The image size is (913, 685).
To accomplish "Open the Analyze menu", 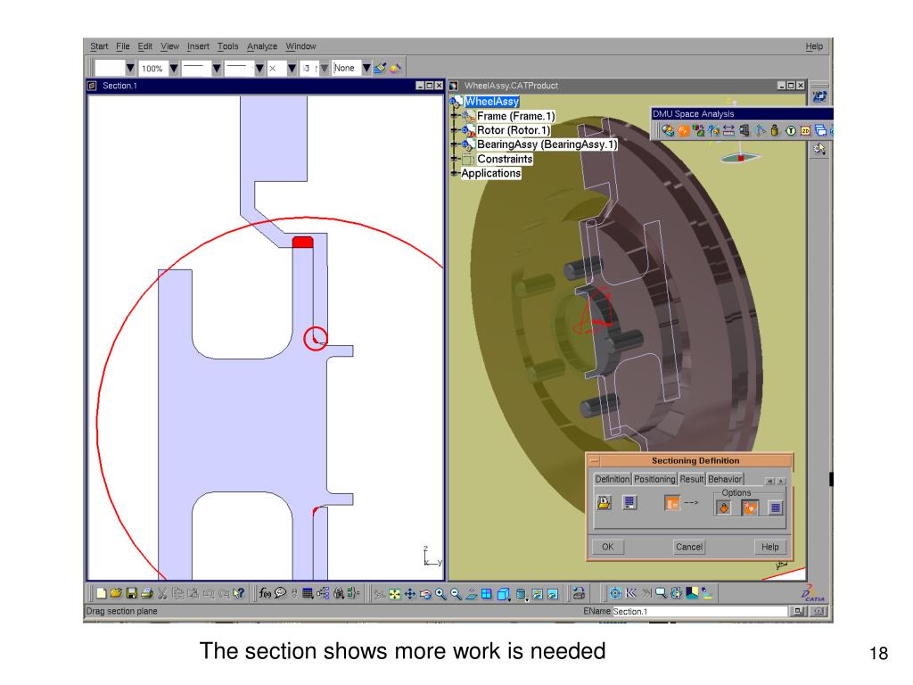I will (262, 46).
